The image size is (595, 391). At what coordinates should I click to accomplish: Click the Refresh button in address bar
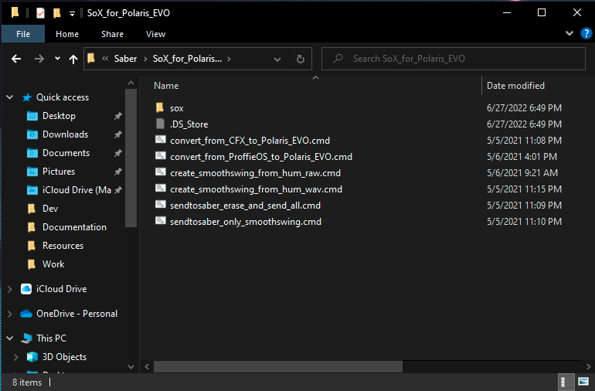pyautogui.click(x=303, y=59)
